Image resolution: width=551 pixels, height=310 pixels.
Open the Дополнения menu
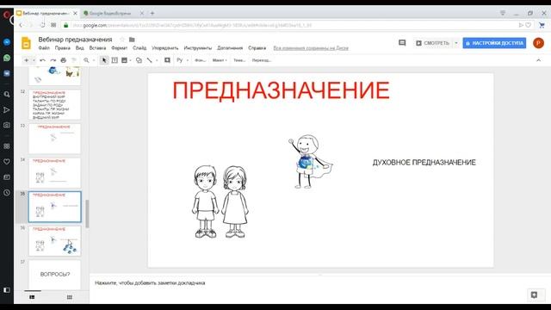230,48
